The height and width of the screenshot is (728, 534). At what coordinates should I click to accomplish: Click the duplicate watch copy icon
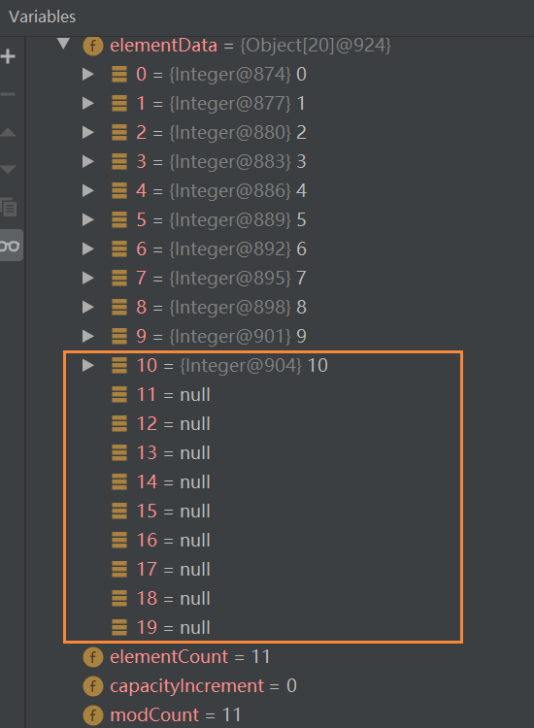9,207
